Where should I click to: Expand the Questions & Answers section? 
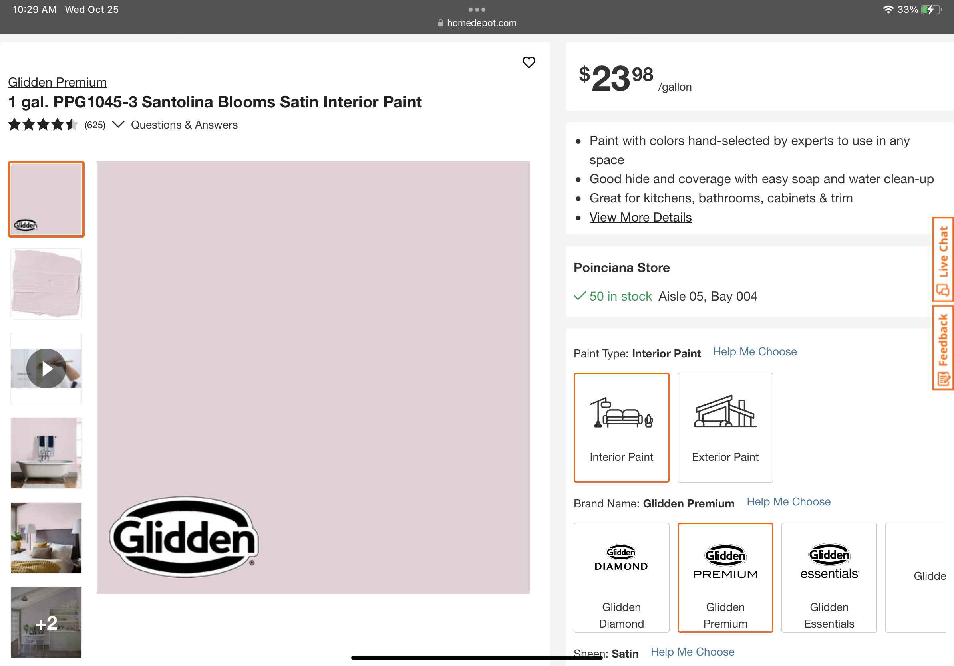[x=184, y=125]
